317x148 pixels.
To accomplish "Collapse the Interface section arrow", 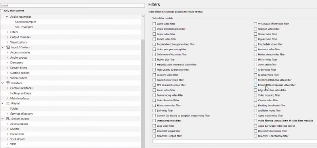I will pyautogui.click(x=2, y=83).
